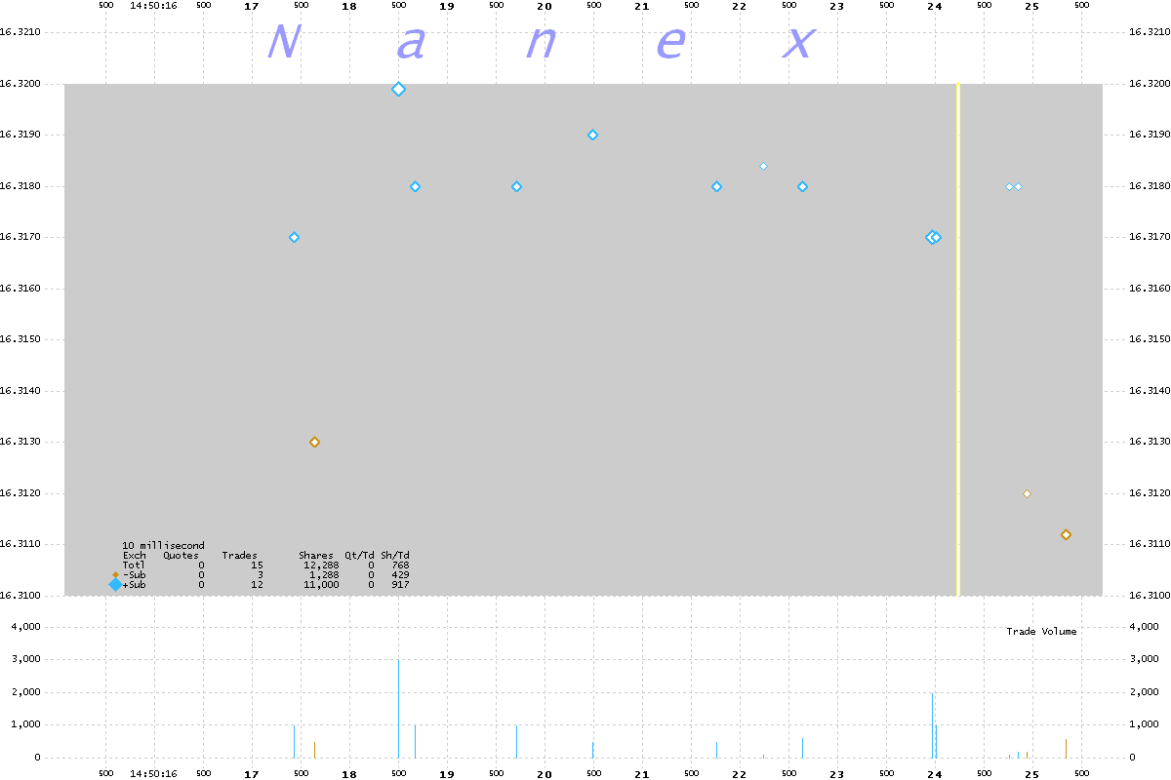Select the gray 2,000-share volume bar near 24
The height and width of the screenshot is (780, 1171).
coord(932,725)
